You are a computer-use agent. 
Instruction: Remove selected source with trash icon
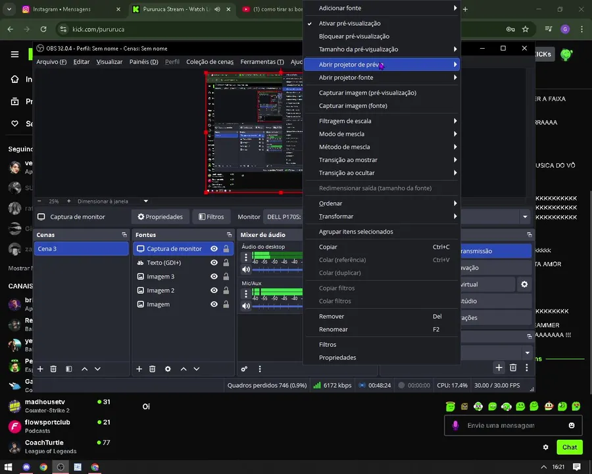(x=152, y=369)
